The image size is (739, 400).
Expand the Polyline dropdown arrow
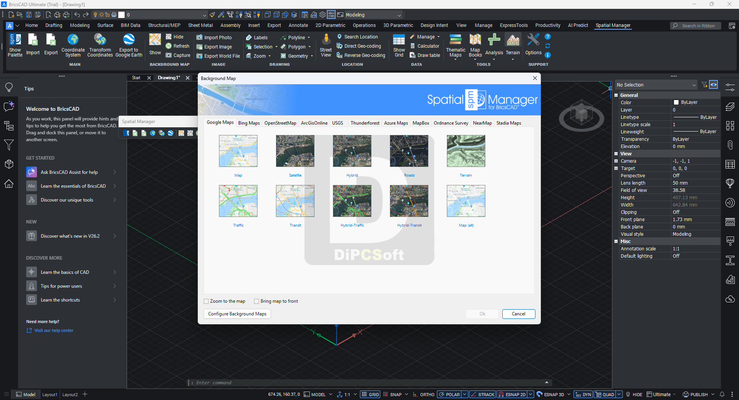[x=309, y=37]
